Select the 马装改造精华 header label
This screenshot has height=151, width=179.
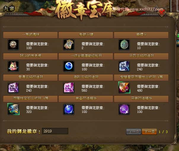coord(141,98)
